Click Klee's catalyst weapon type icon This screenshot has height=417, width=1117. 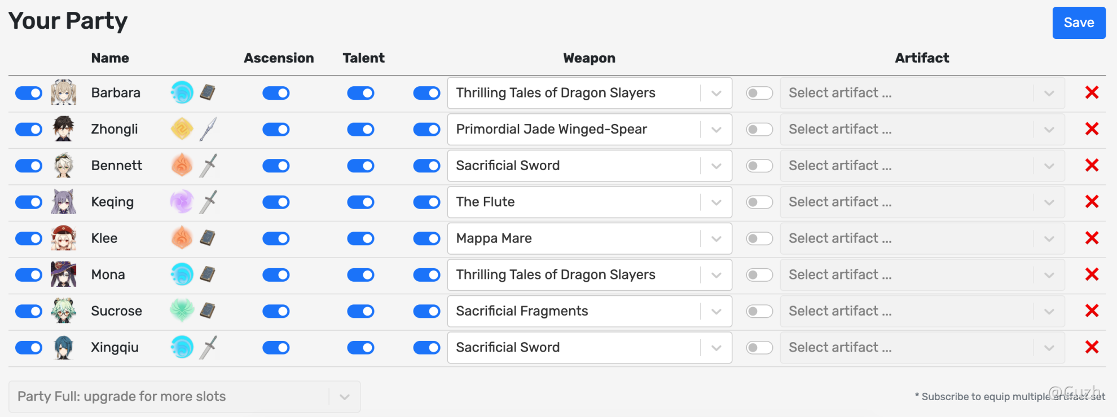[208, 238]
